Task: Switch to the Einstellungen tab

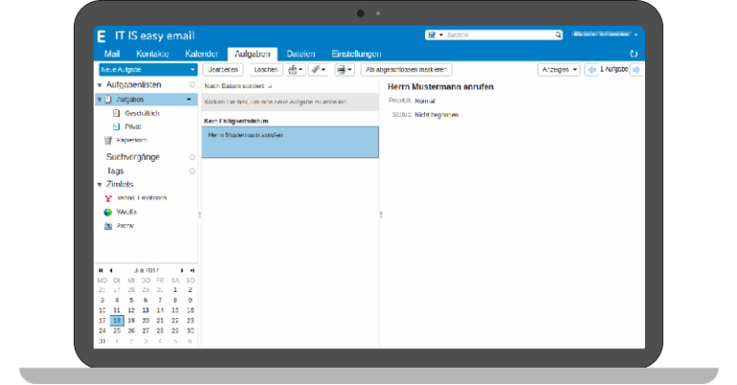Action: (356, 54)
